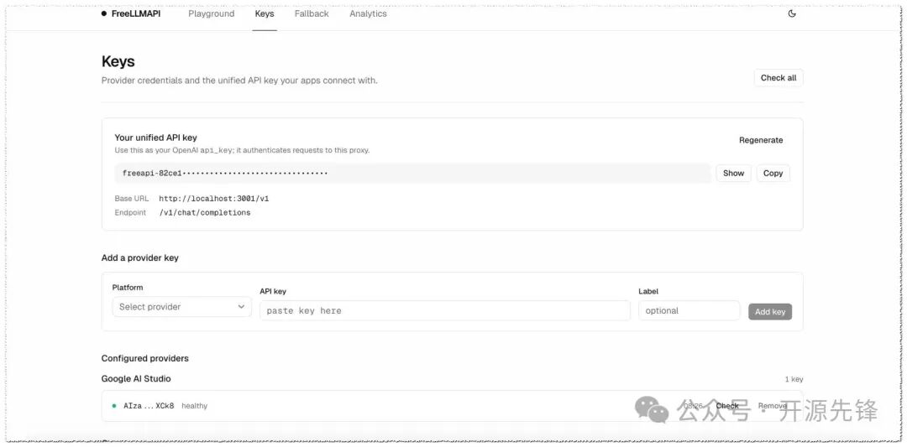Click the Keys page heading
Image resolution: width=907 pixels, height=447 pixels.
pos(118,61)
